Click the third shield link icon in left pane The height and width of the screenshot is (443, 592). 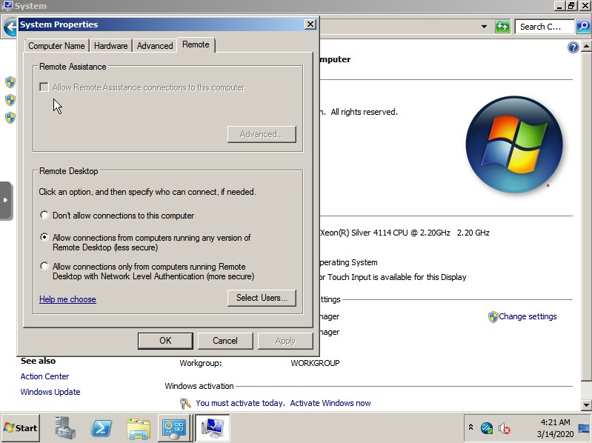click(x=10, y=118)
